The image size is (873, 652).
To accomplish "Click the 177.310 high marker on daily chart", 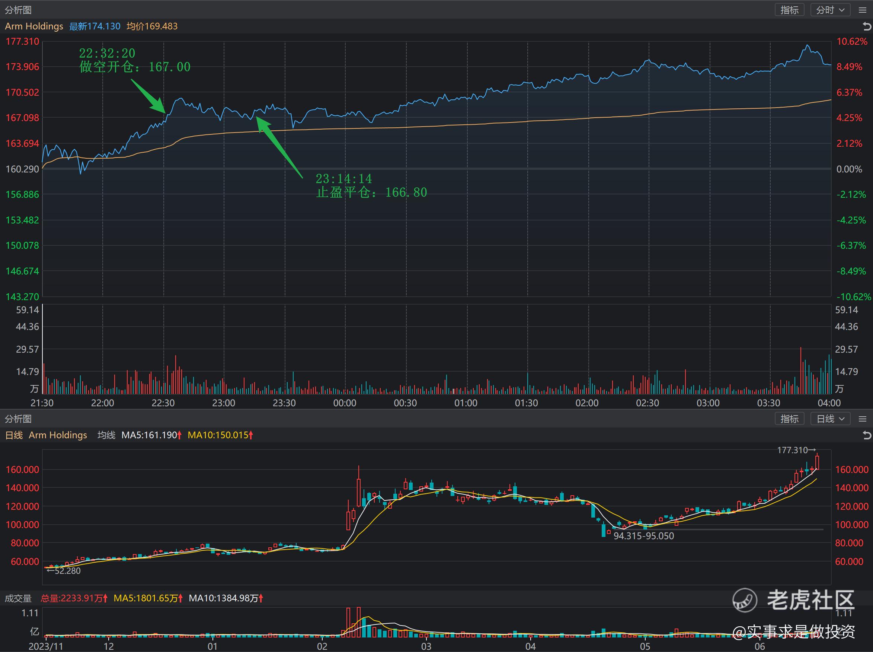I will [796, 450].
